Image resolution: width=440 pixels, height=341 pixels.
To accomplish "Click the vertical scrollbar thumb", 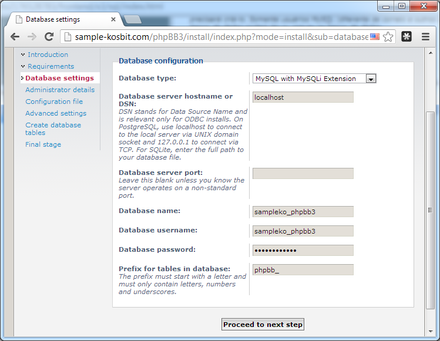I will coord(430,210).
